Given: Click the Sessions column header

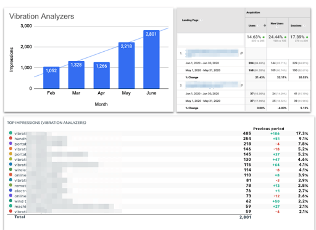Looking at the screenshot, I should (x=296, y=26).
